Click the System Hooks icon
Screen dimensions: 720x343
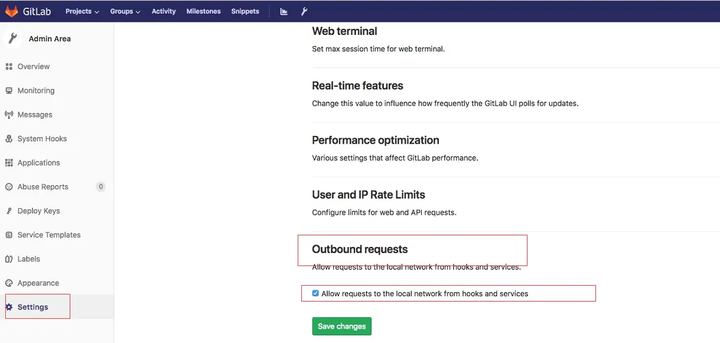pos(8,138)
